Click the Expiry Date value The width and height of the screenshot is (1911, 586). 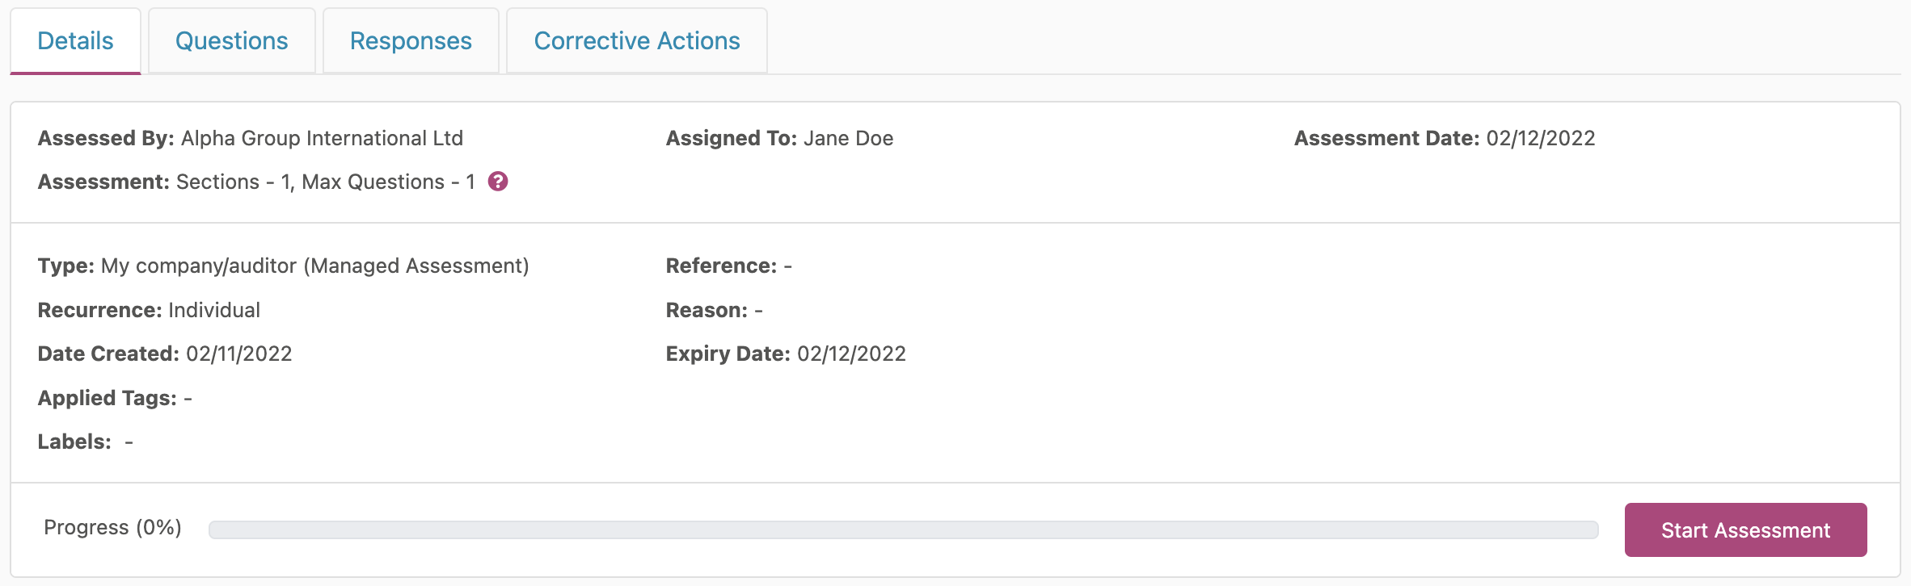tap(850, 354)
